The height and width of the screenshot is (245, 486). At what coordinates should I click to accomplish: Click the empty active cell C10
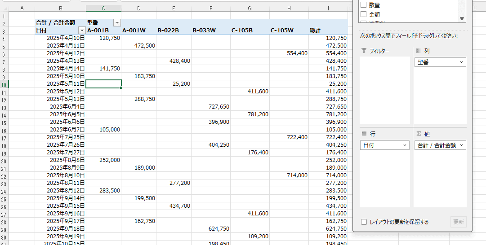(103, 84)
